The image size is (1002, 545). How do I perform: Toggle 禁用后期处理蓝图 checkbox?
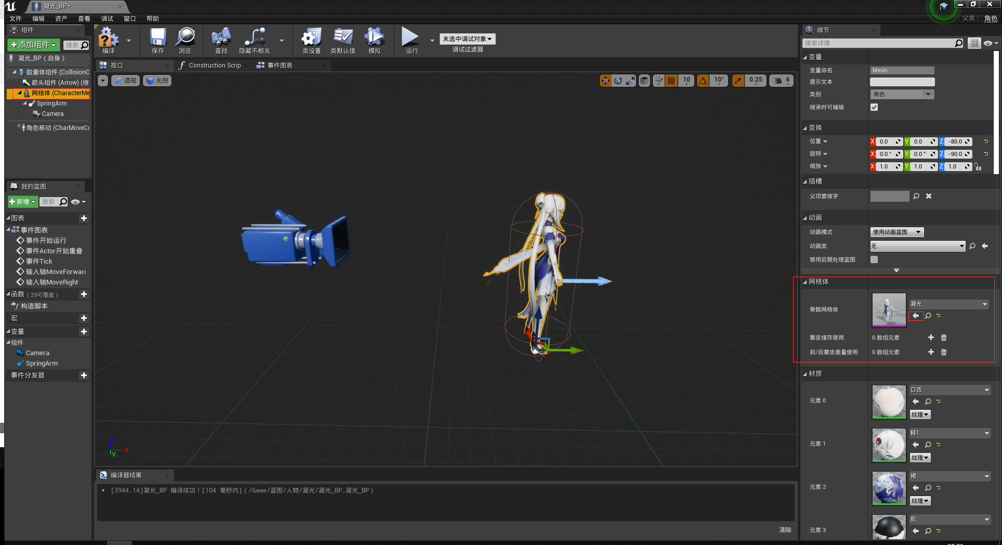pos(874,259)
